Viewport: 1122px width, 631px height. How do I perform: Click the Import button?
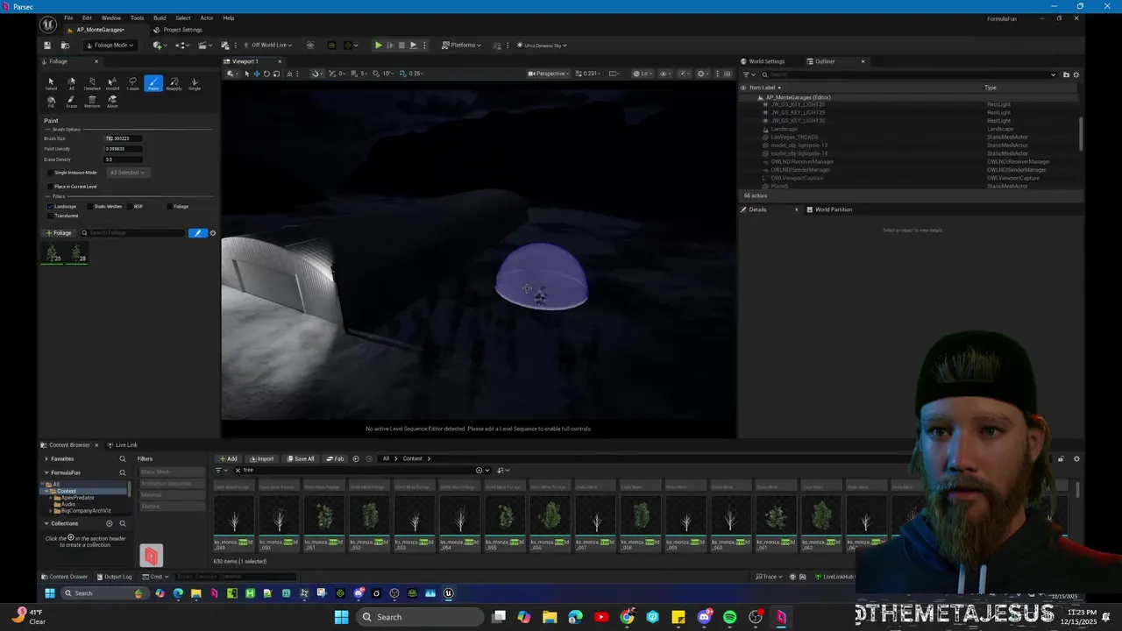[x=261, y=458]
